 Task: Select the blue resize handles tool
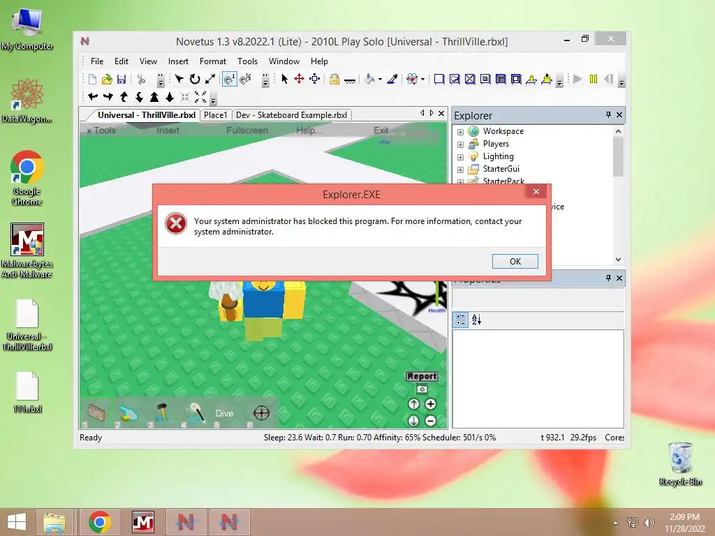tap(315, 80)
